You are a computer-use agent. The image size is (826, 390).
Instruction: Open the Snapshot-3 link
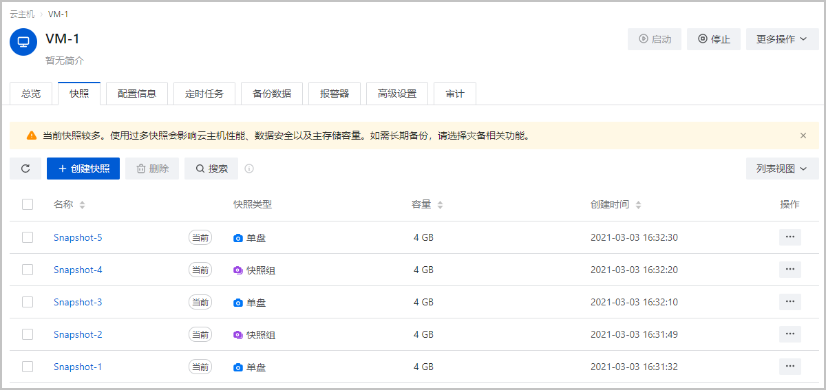(x=78, y=302)
